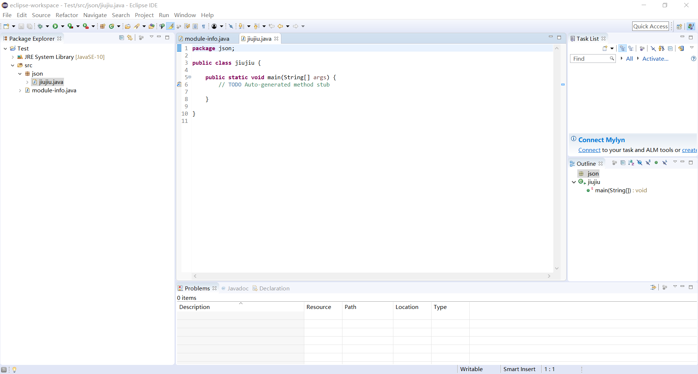Click the New Java Class icon
This screenshot has width=698, height=374.
112,26
